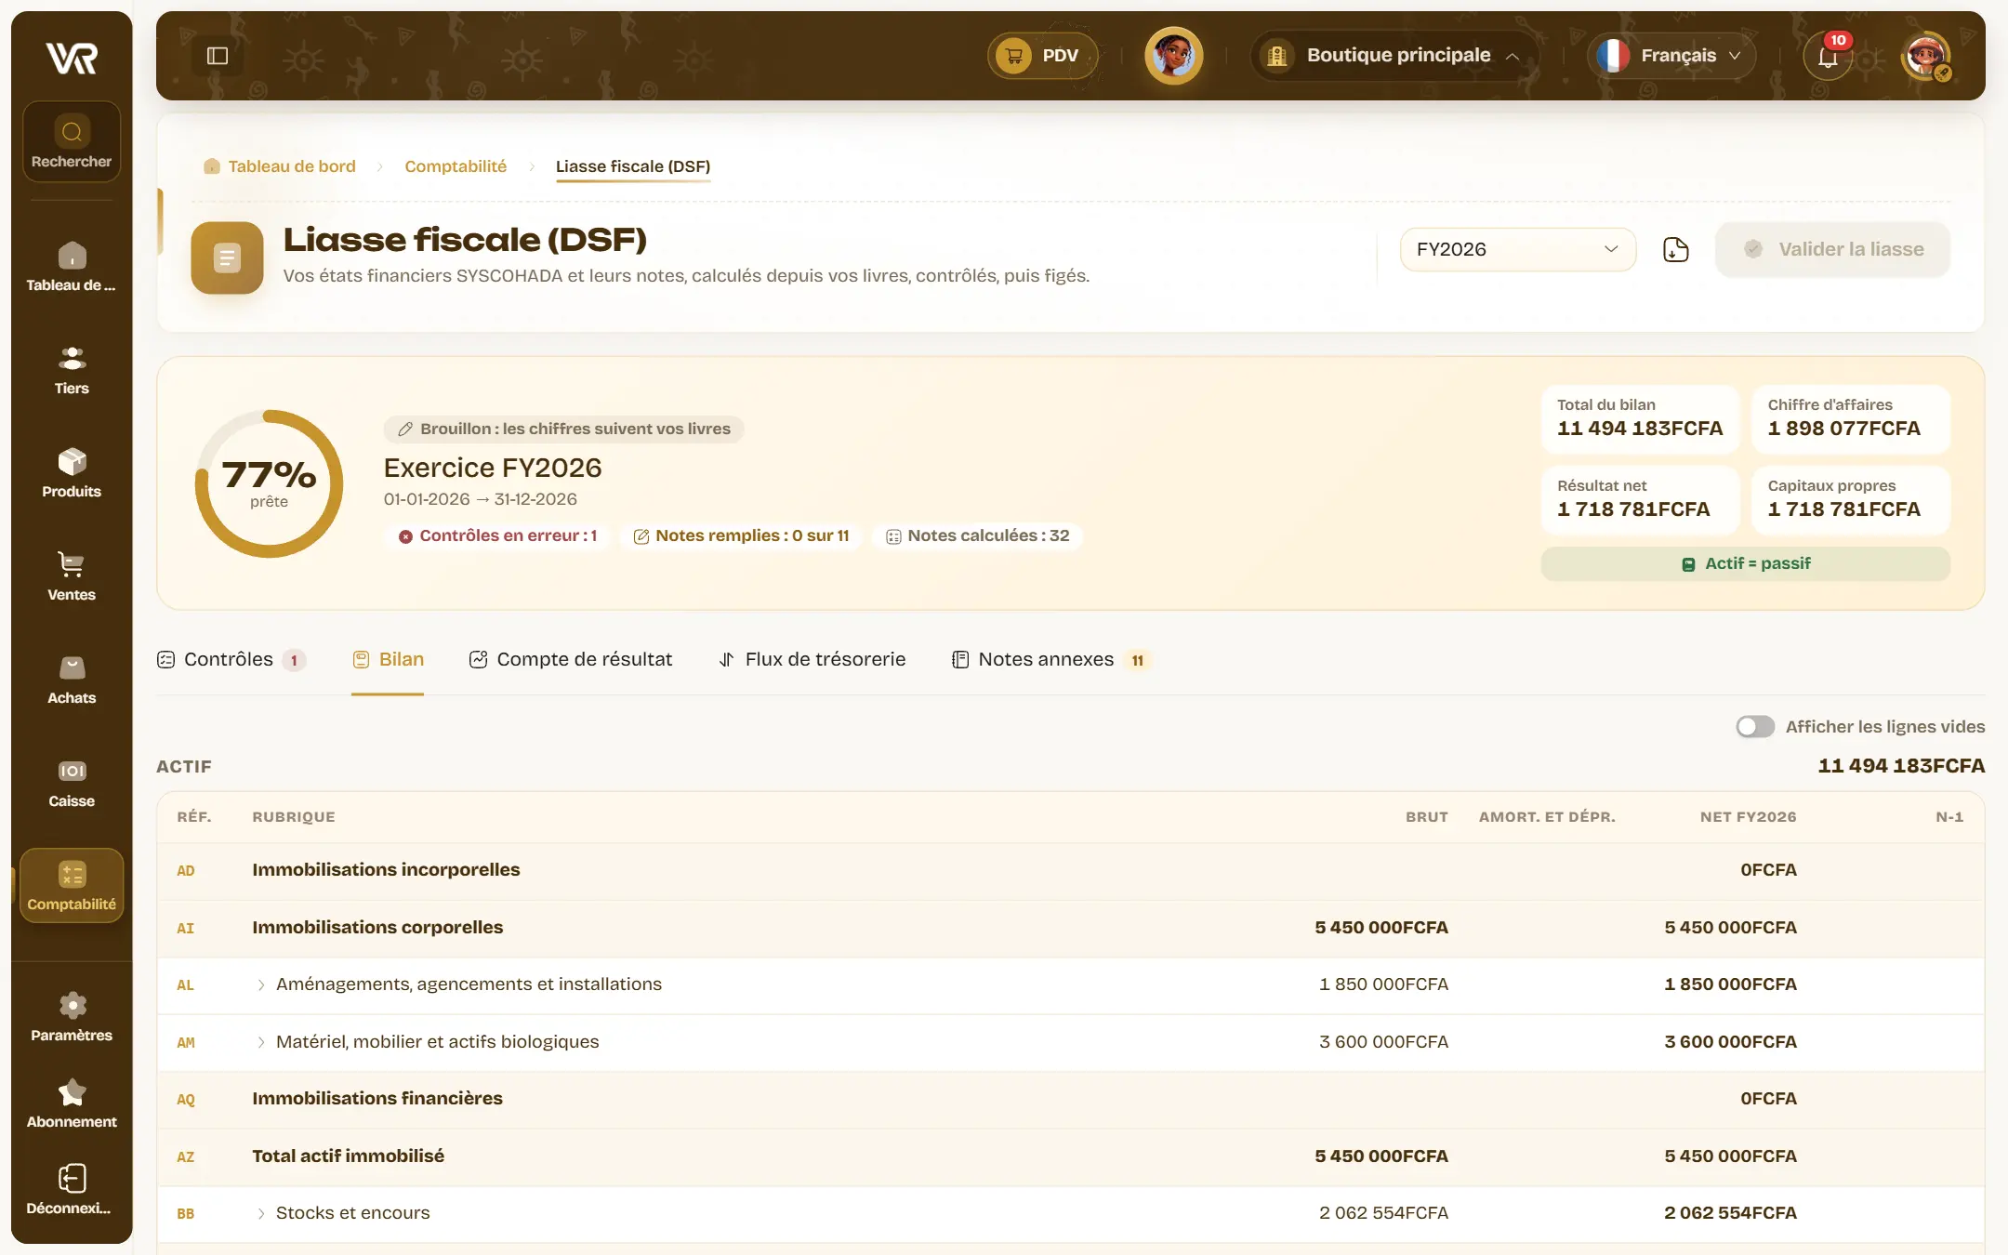Open the Flux de trésorerie tab
Screen dimensions: 2008x1255
[x=812, y=660]
